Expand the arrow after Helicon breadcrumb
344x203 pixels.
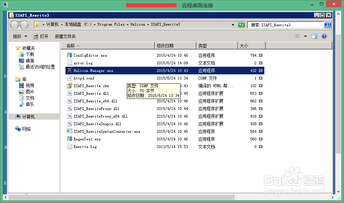[148, 25]
